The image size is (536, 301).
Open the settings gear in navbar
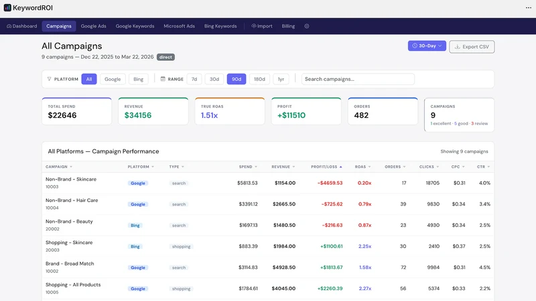[307, 26]
